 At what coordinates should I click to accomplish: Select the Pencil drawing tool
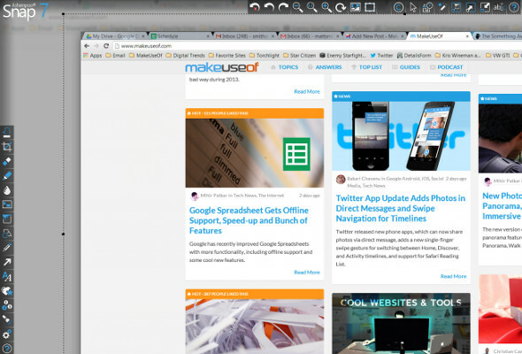click(7, 248)
